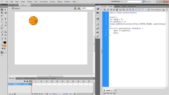The image size is (169, 95).
Task: Click the Edit Scene icon
Action: (75, 8)
